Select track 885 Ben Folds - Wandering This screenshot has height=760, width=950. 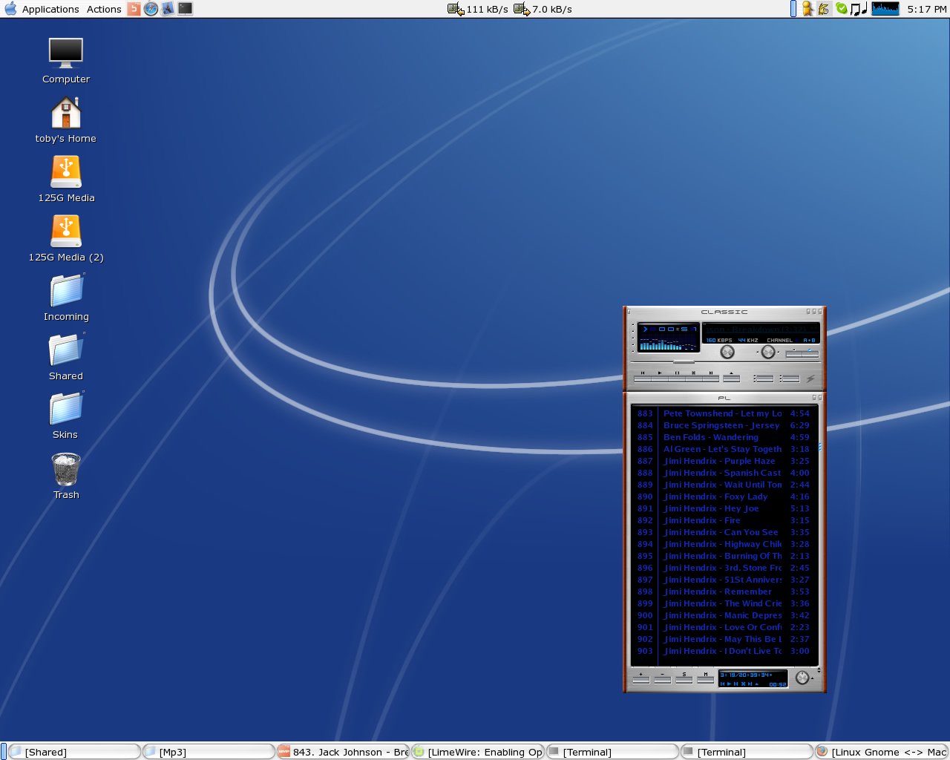pyautogui.click(x=724, y=437)
